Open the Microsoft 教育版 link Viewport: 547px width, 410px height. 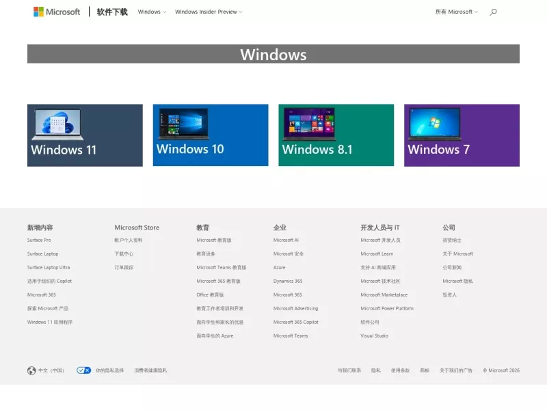pyautogui.click(x=214, y=241)
